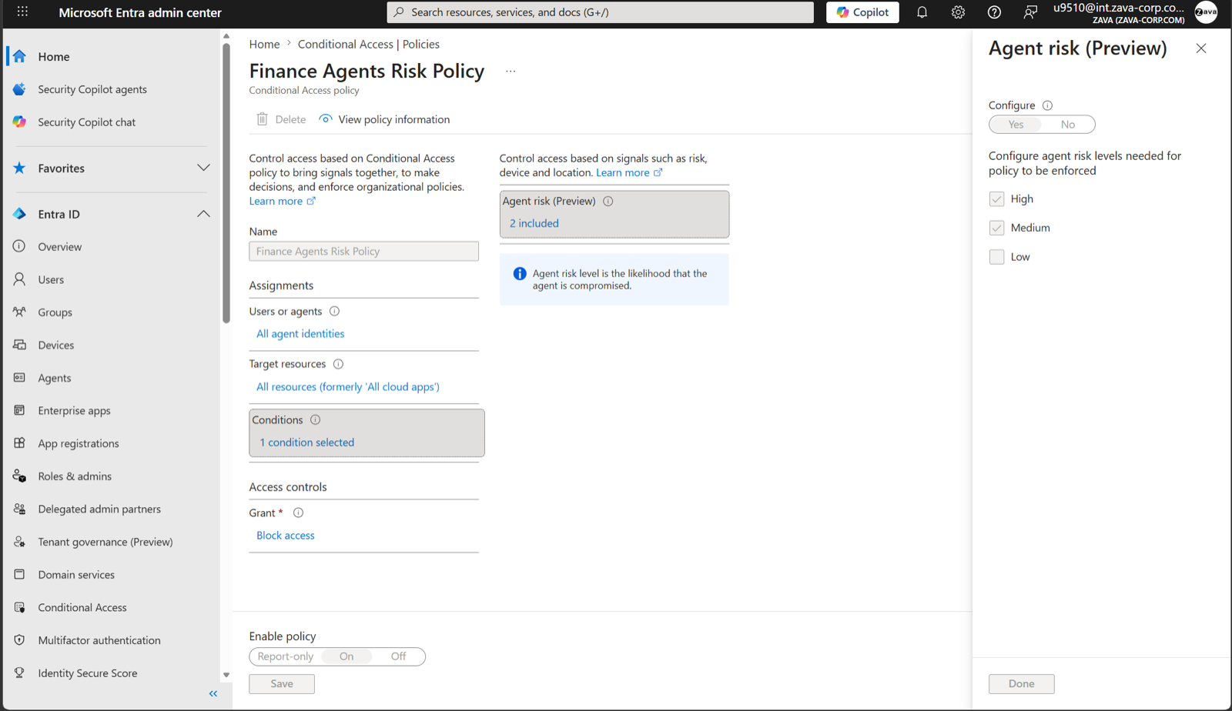
Task: Click the policy Name input field
Action: [363, 252]
